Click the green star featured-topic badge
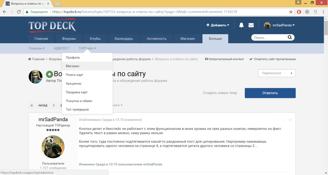The width and height of the screenshot is (328, 175). pyautogui.click(x=50, y=74)
